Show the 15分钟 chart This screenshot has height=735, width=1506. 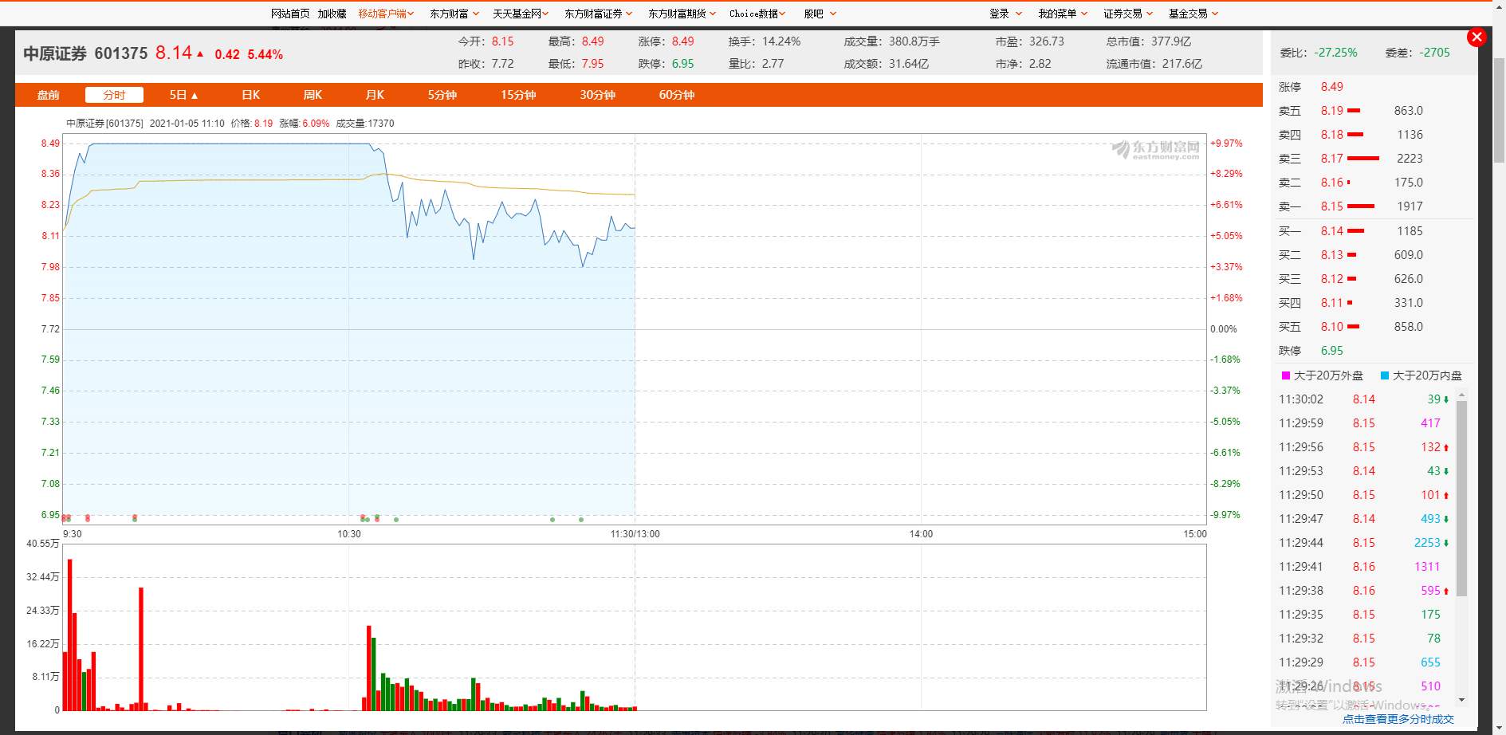518,95
